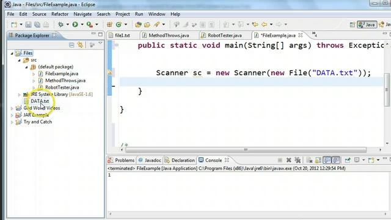The image size is (391, 220).
Task: Switch to file1.txt editor tab
Action: (x=122, y=35)
